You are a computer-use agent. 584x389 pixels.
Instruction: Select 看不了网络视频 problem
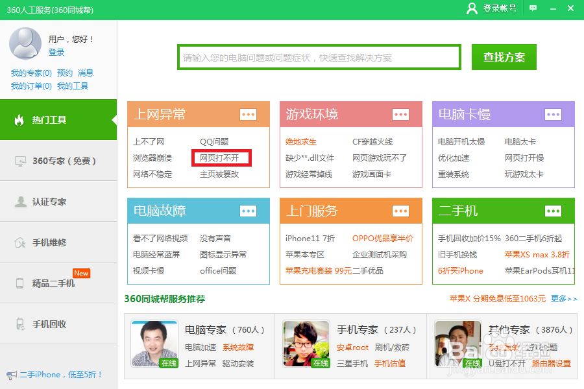point(160,238)
